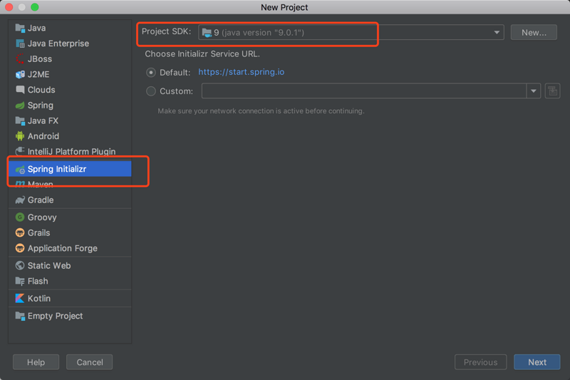Click the Next button
This screenshot has height=380, width=570.
point(537,362)
